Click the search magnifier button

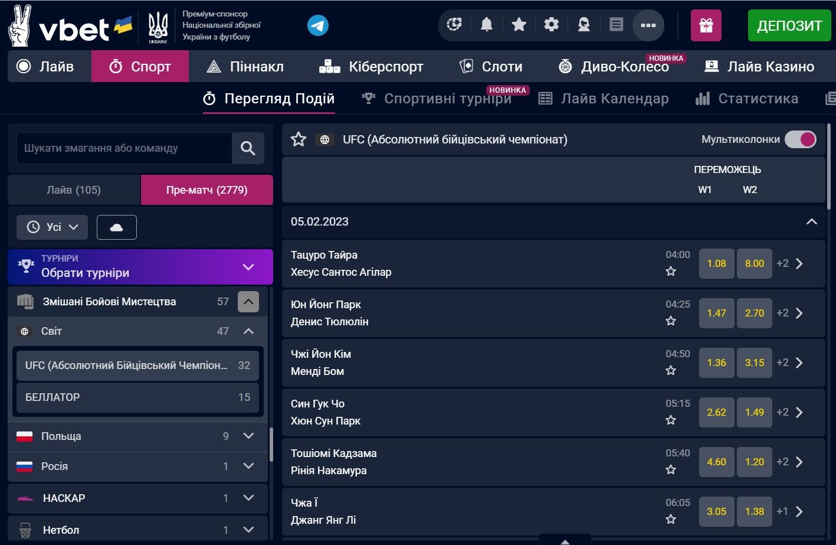[248, 148]
